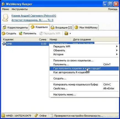120x119 pixels.
Task: Click the user avatar silhouette icon
Action: point(6,17)
